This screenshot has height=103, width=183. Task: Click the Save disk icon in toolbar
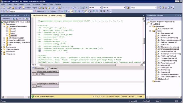click(16, 8)
